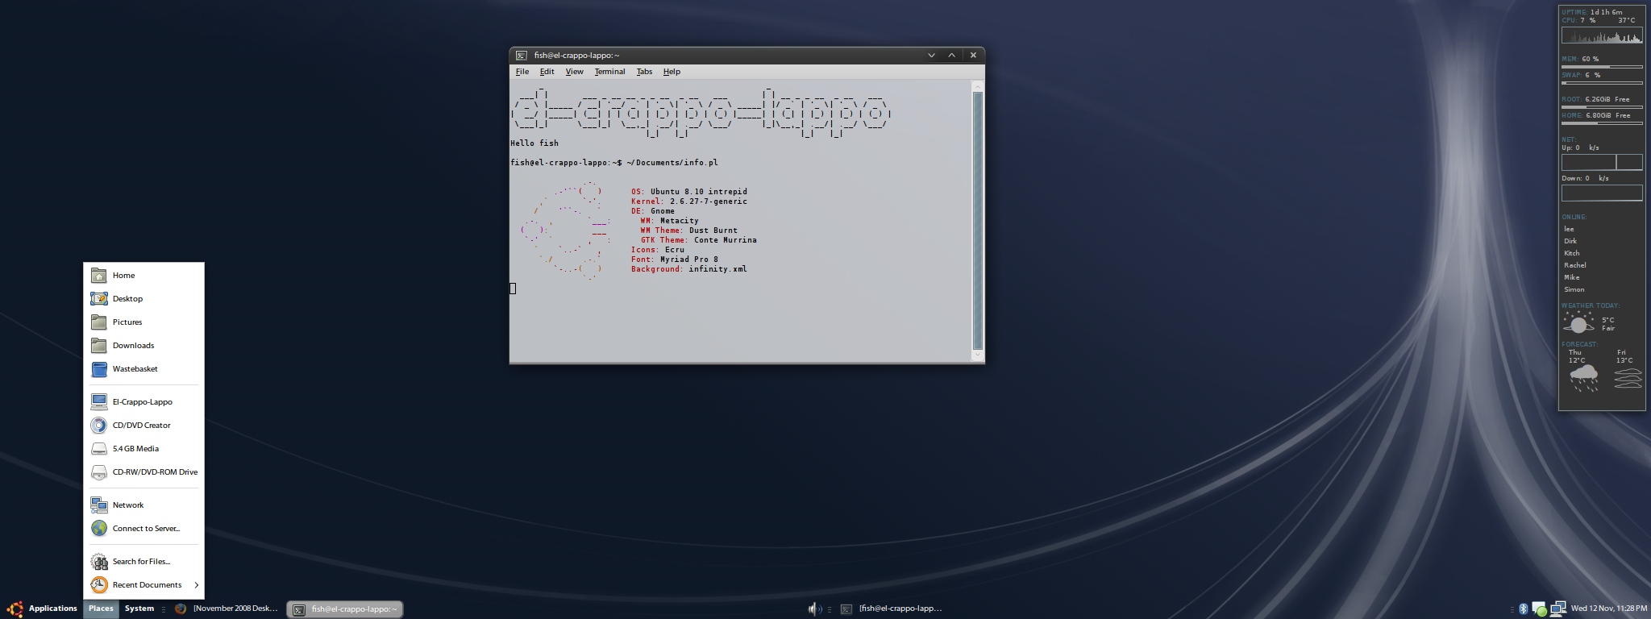Click the Ubuntu logo Applications icon

click(15, 609)
